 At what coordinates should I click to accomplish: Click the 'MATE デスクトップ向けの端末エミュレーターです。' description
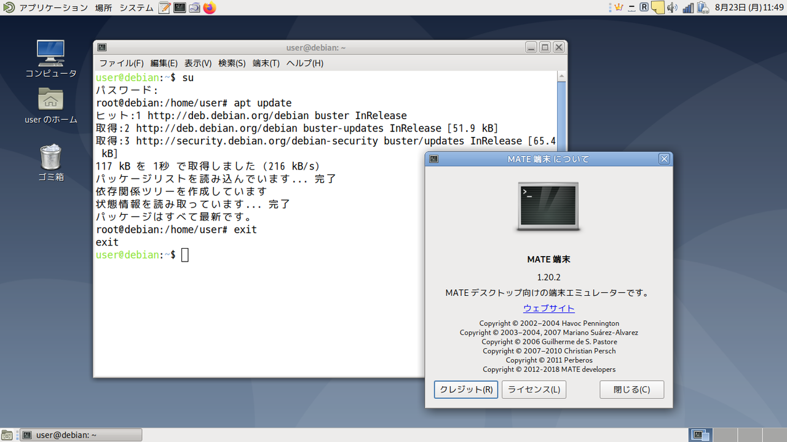tap(548, 293)
